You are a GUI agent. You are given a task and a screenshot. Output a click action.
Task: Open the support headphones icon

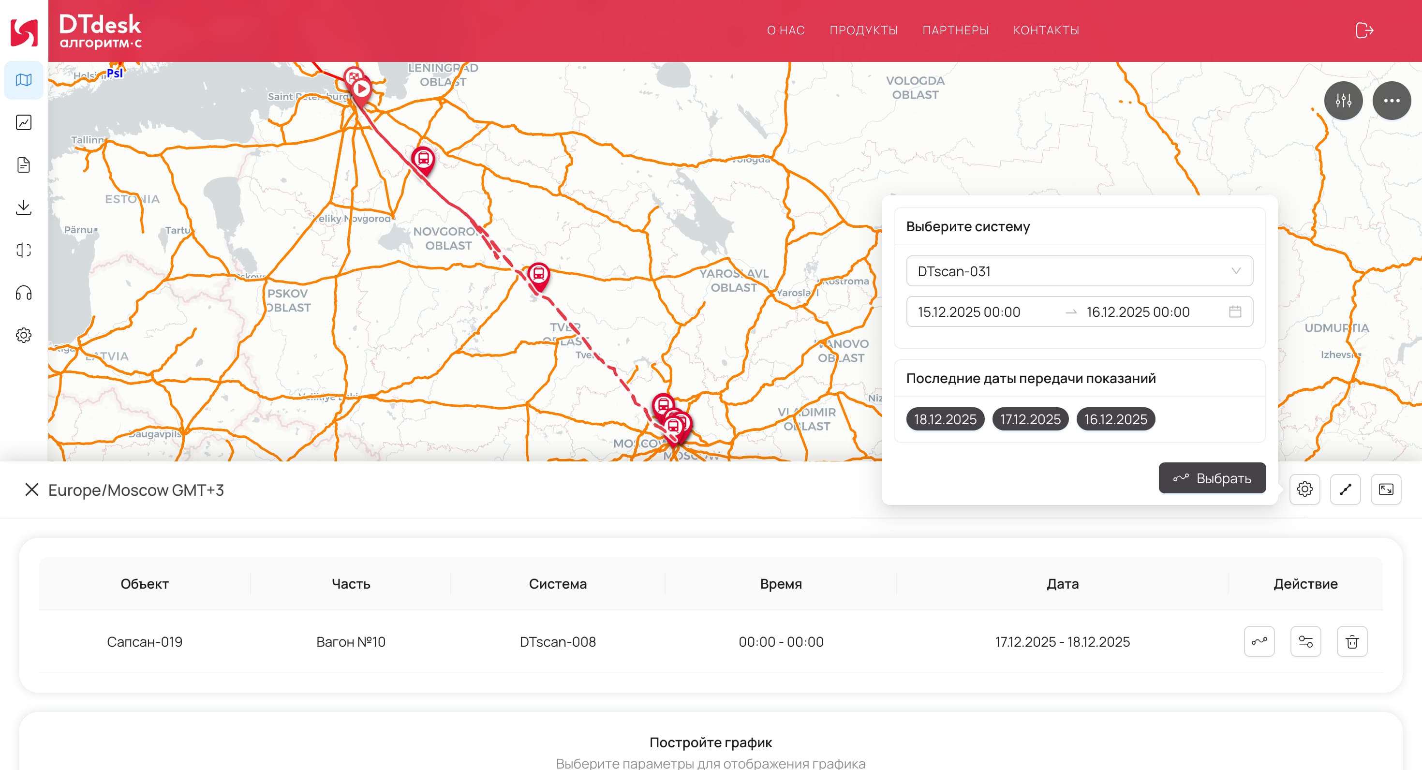pyautogui.click(x=23, y=293)
